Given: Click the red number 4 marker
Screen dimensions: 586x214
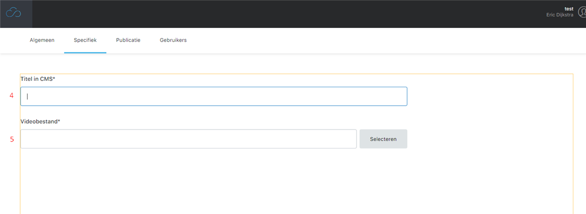Looking at the screenshot, I should coord(12,96).
